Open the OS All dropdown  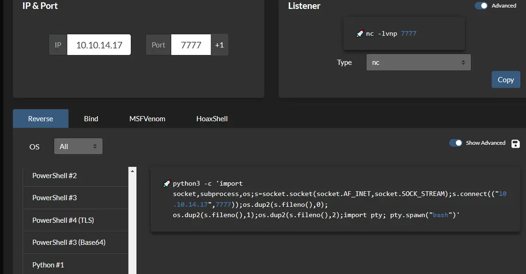(78, 146)
